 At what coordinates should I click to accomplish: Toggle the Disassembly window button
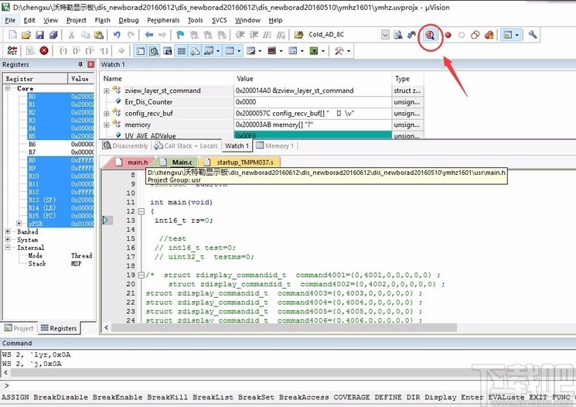coord(154,51)
